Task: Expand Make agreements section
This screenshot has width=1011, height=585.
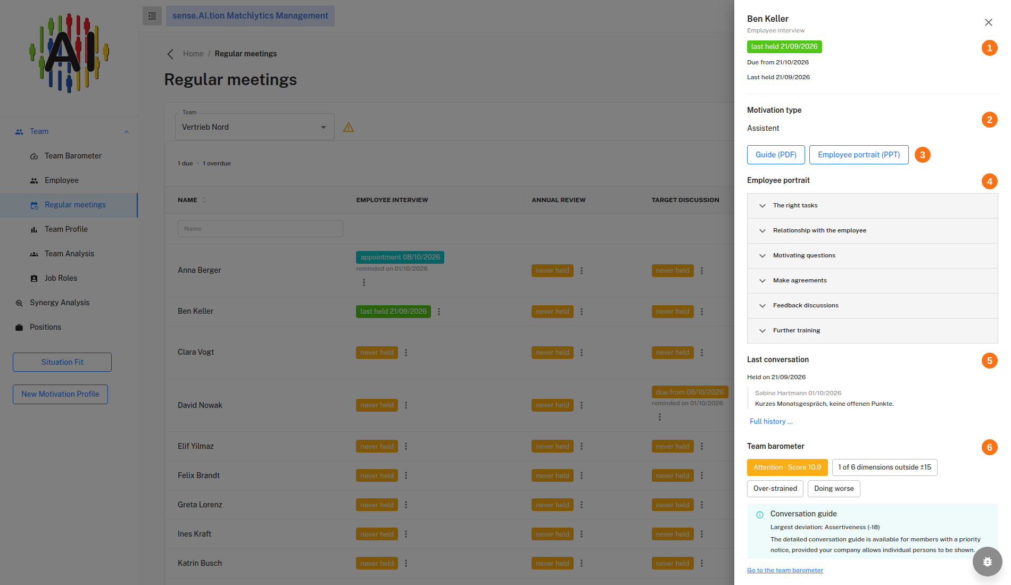Action: [873, 281]
